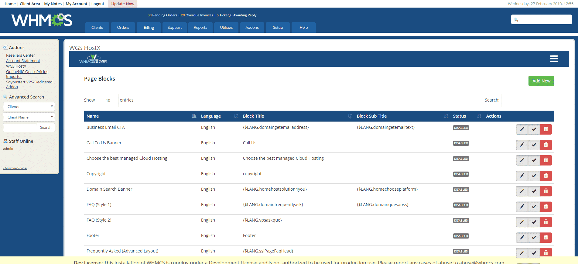Enable the Footer block with checkmark button
This screenshot has width=578, height=264.
tap(534, 238)
